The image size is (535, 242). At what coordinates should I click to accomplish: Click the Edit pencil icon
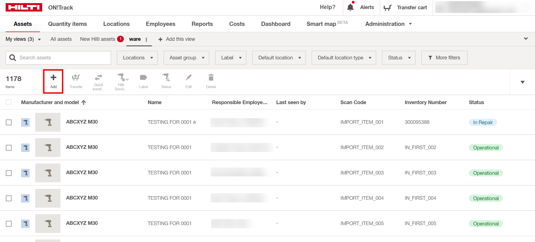pyautogui.click(x=189, y=78)
